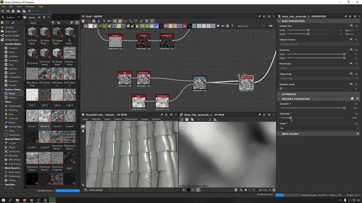
Task: Click the open folder icon in main toolbar
Action: 19,11
